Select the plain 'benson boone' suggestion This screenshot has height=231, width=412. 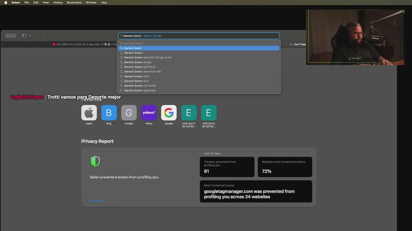pyautogui.click(x=199, y=53)
